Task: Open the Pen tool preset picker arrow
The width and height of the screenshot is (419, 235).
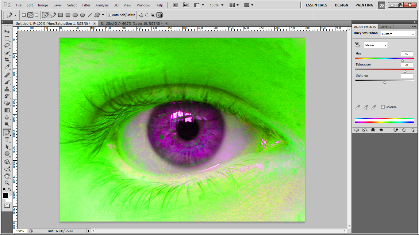Action: point(15,15)
